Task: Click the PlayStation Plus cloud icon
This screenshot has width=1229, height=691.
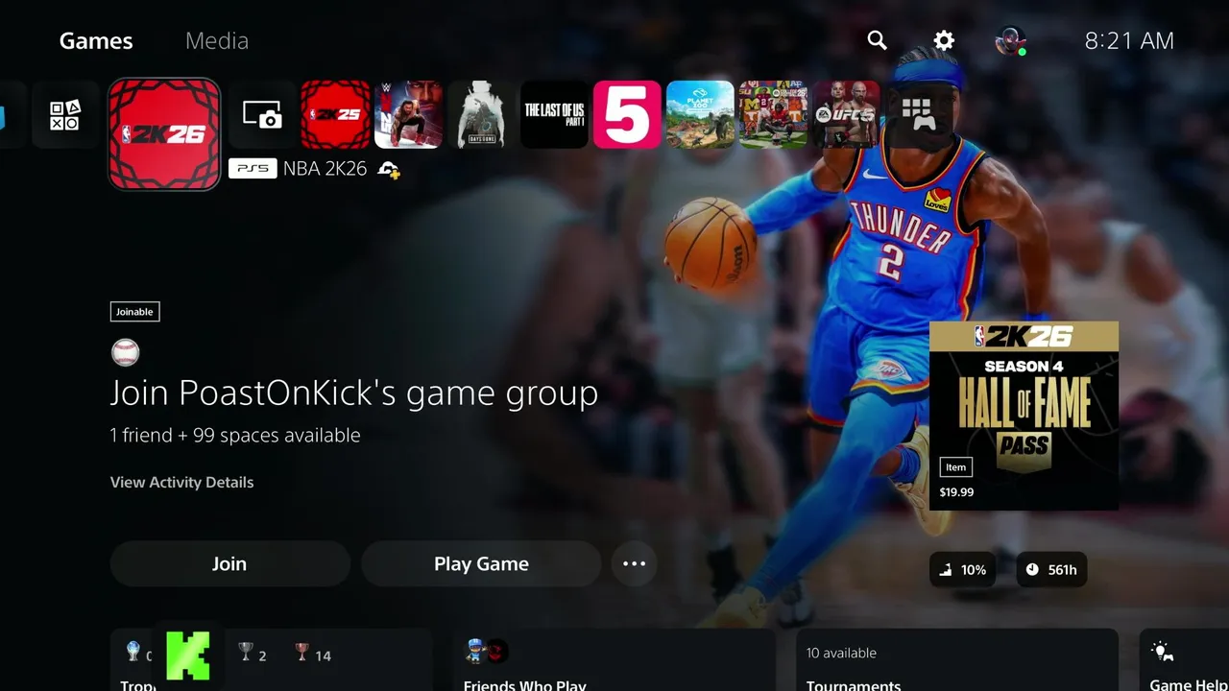Action: [x=388, y=170]
